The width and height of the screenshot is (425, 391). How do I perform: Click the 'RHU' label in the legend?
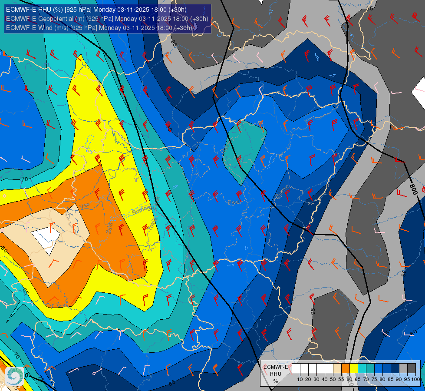tap(276, 374)
